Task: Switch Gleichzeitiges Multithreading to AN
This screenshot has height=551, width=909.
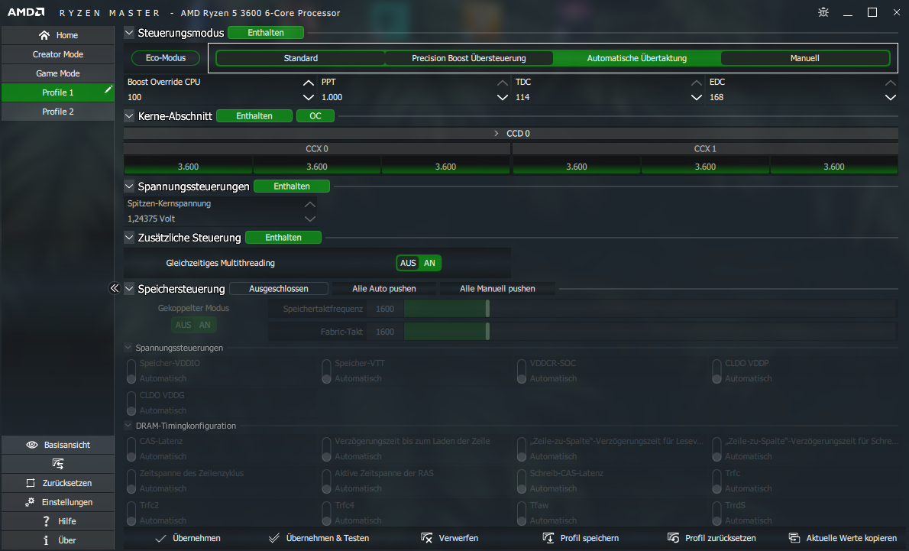Action: [429, 263]
